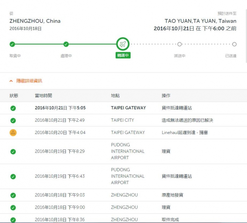247x223 pixels.
Task: Select the time 2016年10月21日 下午5:05
Action: point(60,108)
